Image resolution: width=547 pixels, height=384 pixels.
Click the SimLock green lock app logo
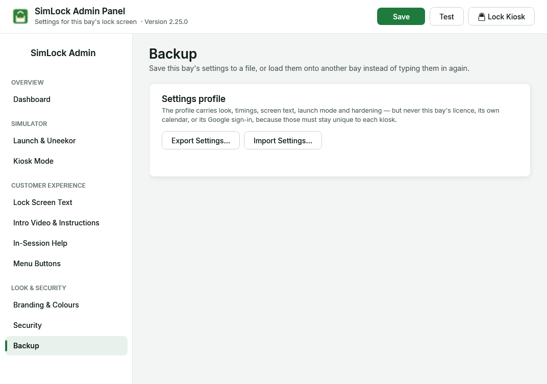click(20, 16)
